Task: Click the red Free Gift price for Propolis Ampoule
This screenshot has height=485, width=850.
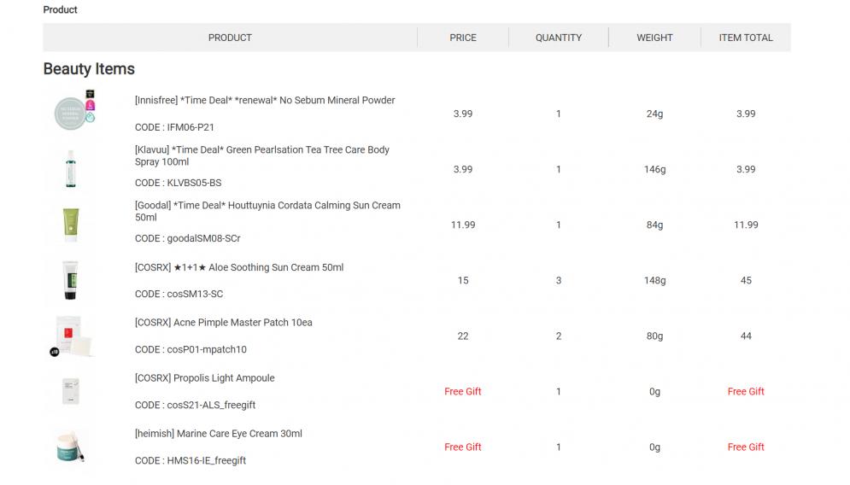Action: coord(463,391)
